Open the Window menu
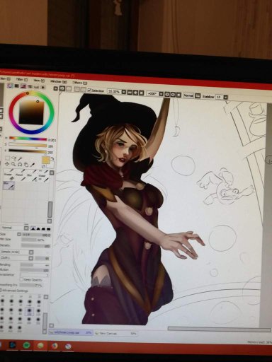272x362 pixels. tap(58, 81)
